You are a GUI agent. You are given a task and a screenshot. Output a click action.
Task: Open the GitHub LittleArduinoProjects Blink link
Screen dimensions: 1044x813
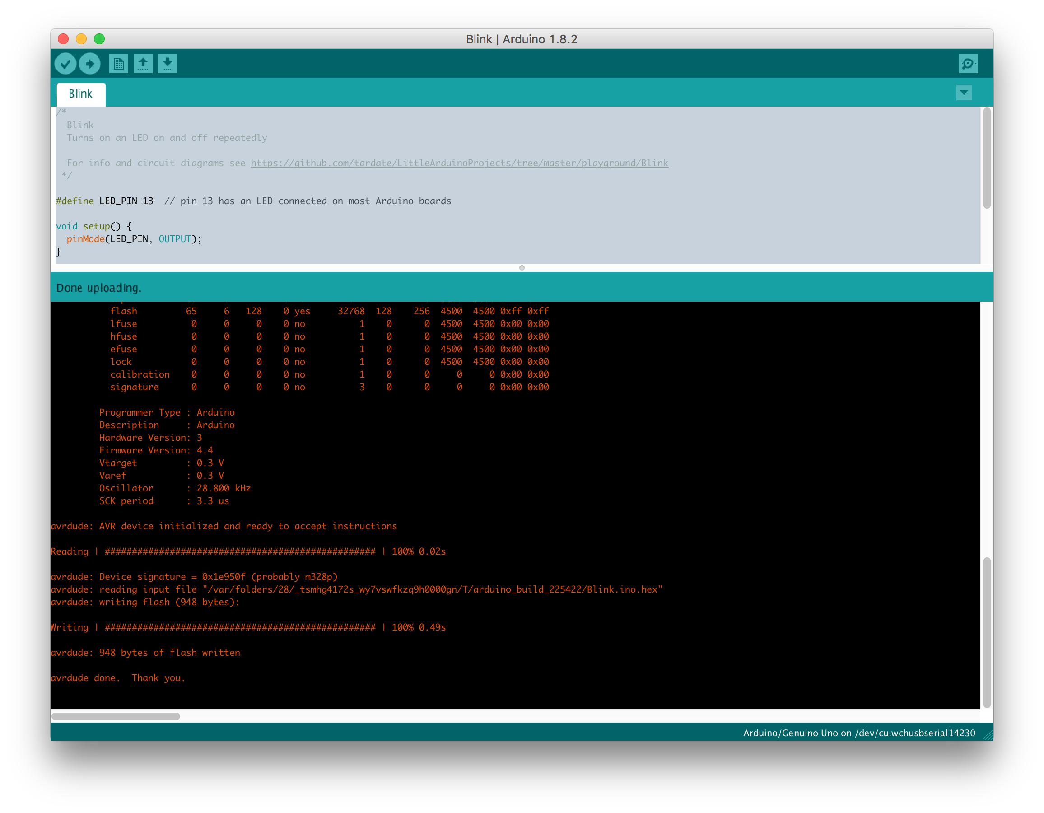click(x=459, y=163)
